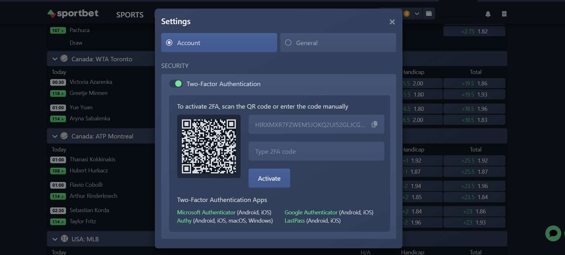Open 114 markets badge for Taylor Fritz

pyautogui.click(x=58, y=222)
